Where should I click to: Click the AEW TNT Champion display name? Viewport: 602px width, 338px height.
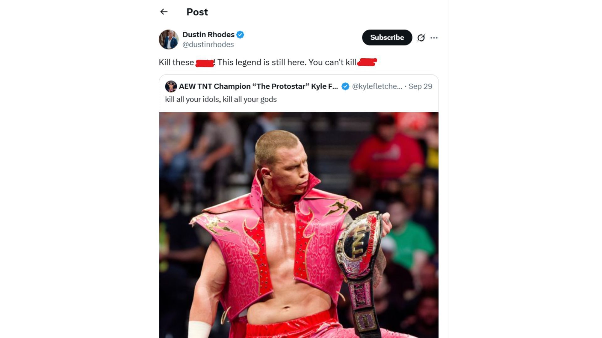point(258,86)
